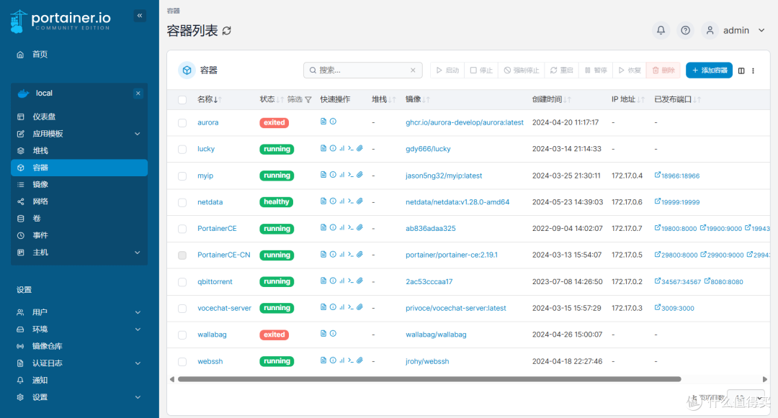Open the logs icon for aurora container
778x418 pixels.
[x=323, y=122]
